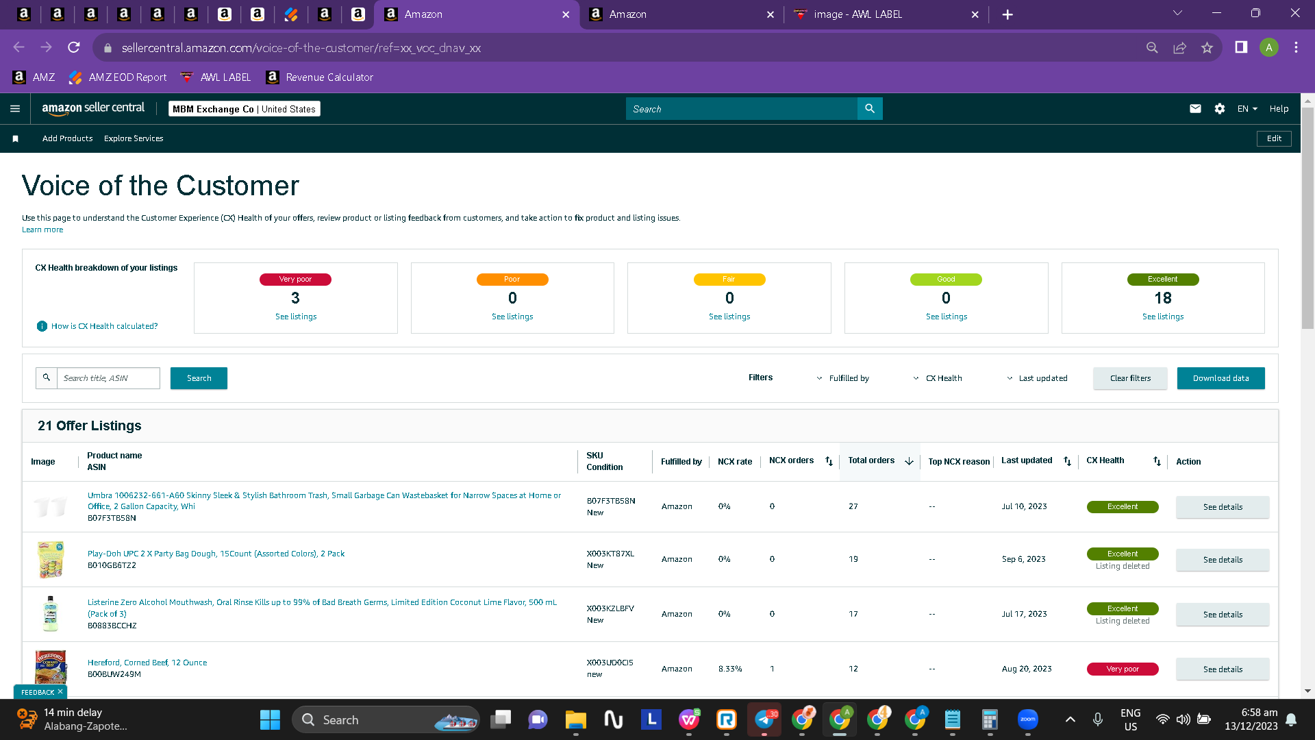Click the Seller Central top search field
This screenshot has width=1315, height=740.
tap(742, 108)
